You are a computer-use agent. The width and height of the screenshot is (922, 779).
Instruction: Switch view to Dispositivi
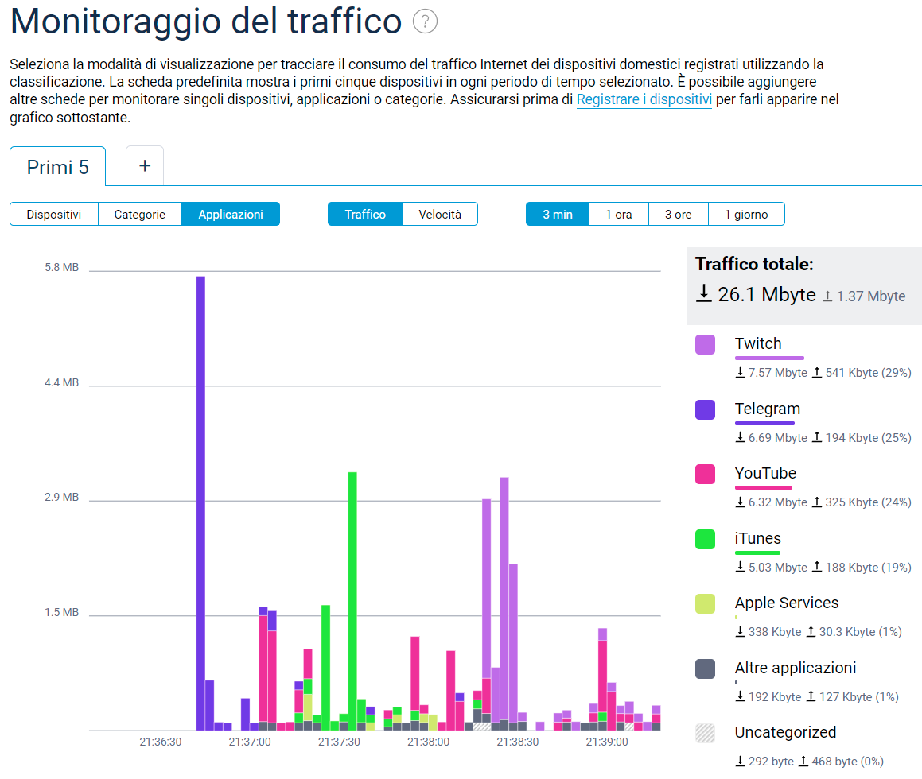54,215
